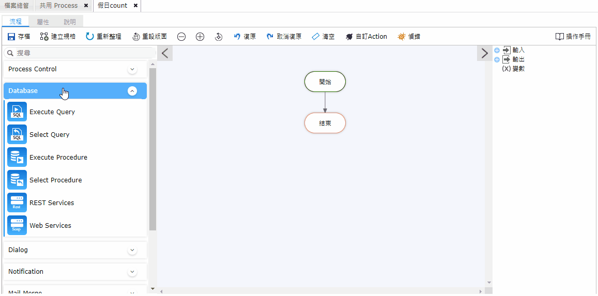The image size is (598, 296).
Task: Click the 取消復原 redo button
Action: click(x=284, y=37)
